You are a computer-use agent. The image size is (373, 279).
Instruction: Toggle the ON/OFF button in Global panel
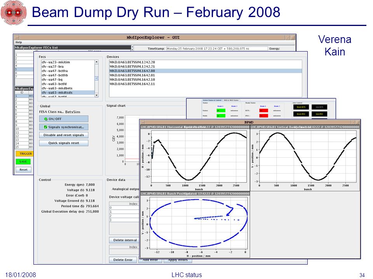pyautogui.click(x=64, y=119)
